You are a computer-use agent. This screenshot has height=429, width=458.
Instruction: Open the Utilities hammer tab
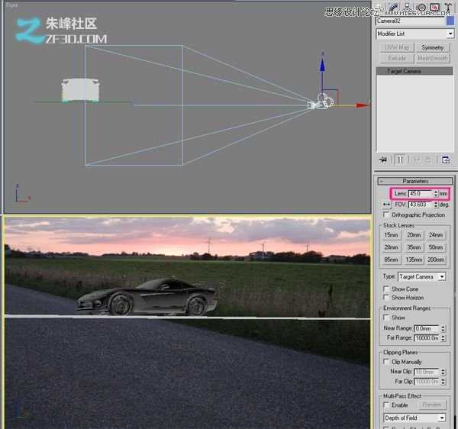click(x=448, y=8)
